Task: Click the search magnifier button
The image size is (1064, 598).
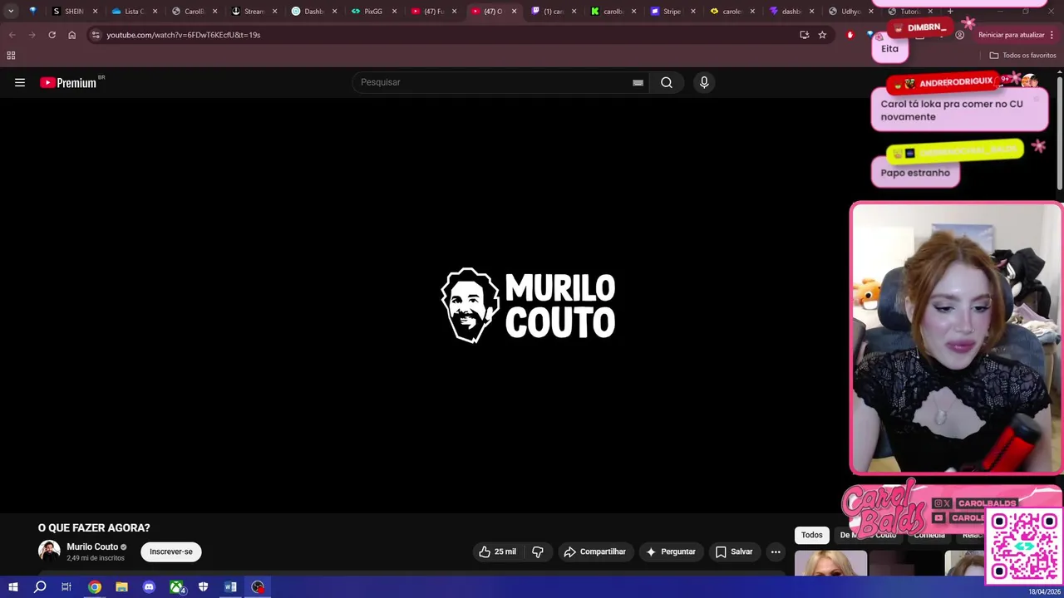Action: pos(667,82)
